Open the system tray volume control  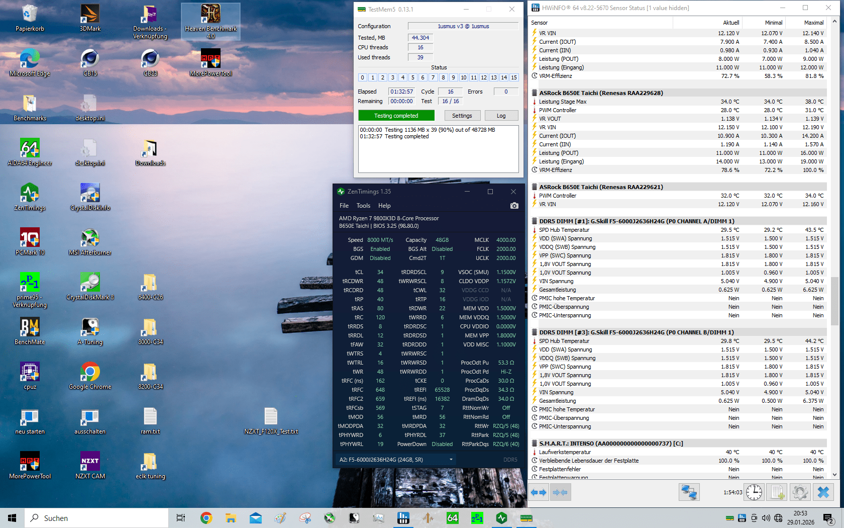766,518
